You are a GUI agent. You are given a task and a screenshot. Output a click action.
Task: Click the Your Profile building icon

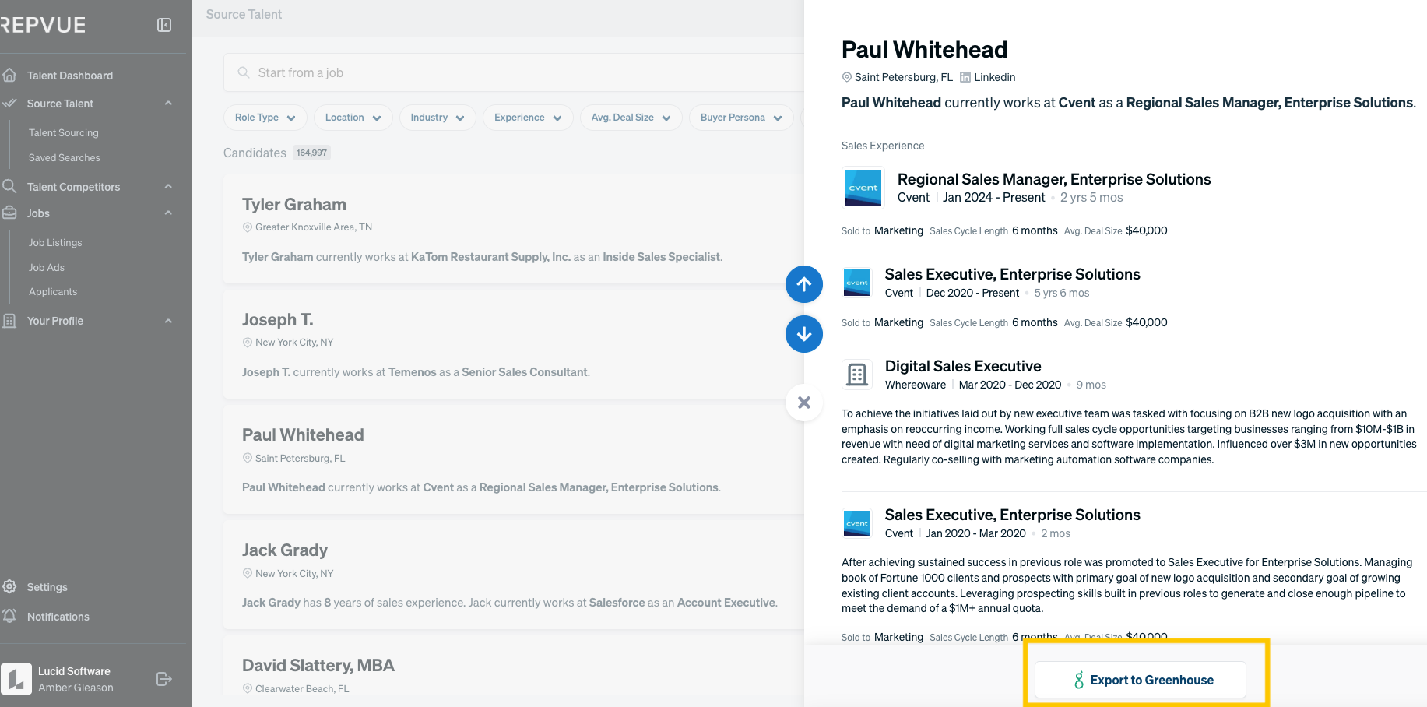pos(9,320)
